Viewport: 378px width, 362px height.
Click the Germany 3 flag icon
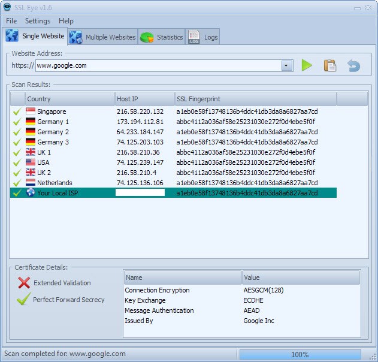[31, 142]
